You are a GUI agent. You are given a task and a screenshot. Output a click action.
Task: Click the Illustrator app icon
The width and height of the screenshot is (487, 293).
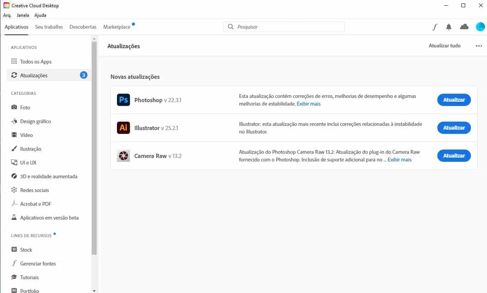click(123, 128)
